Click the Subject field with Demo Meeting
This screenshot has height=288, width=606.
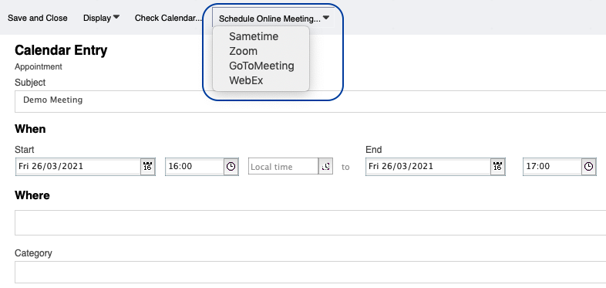(x=311, y=101)
